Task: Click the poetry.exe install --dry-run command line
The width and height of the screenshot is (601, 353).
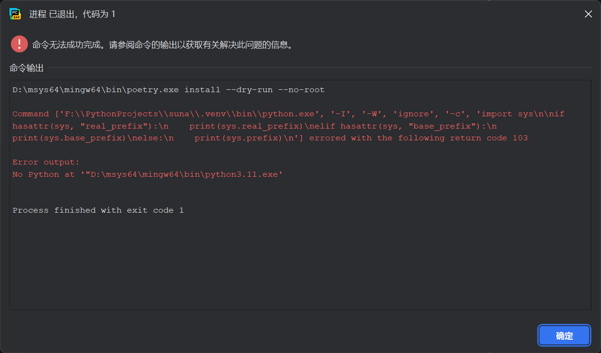Action: coord(169,90)
